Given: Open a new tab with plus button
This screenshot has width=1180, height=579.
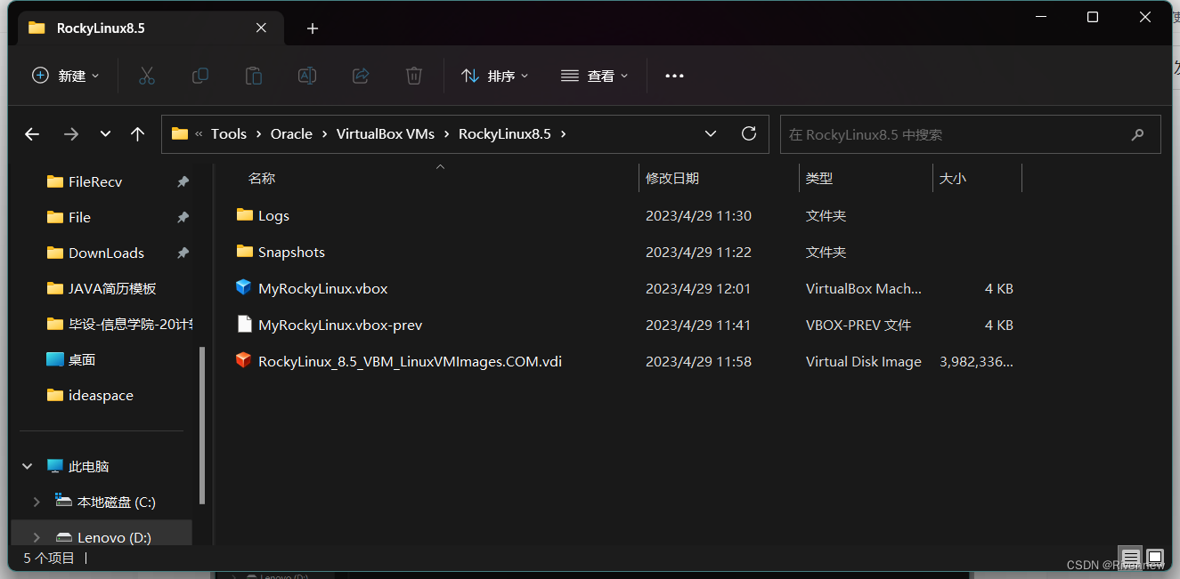Looking at the screenshot, I should (313, 28).
